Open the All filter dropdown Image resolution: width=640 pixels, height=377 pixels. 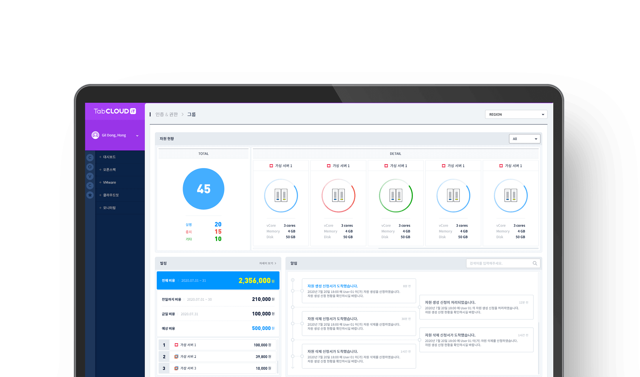(524, 139)
